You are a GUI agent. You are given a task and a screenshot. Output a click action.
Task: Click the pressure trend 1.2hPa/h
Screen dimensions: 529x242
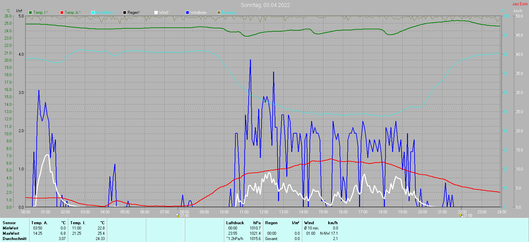tap(235, 239)
